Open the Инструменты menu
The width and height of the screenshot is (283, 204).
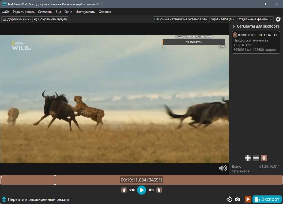pos(85,12)
